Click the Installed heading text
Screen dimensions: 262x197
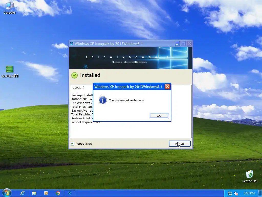point(90,75)
